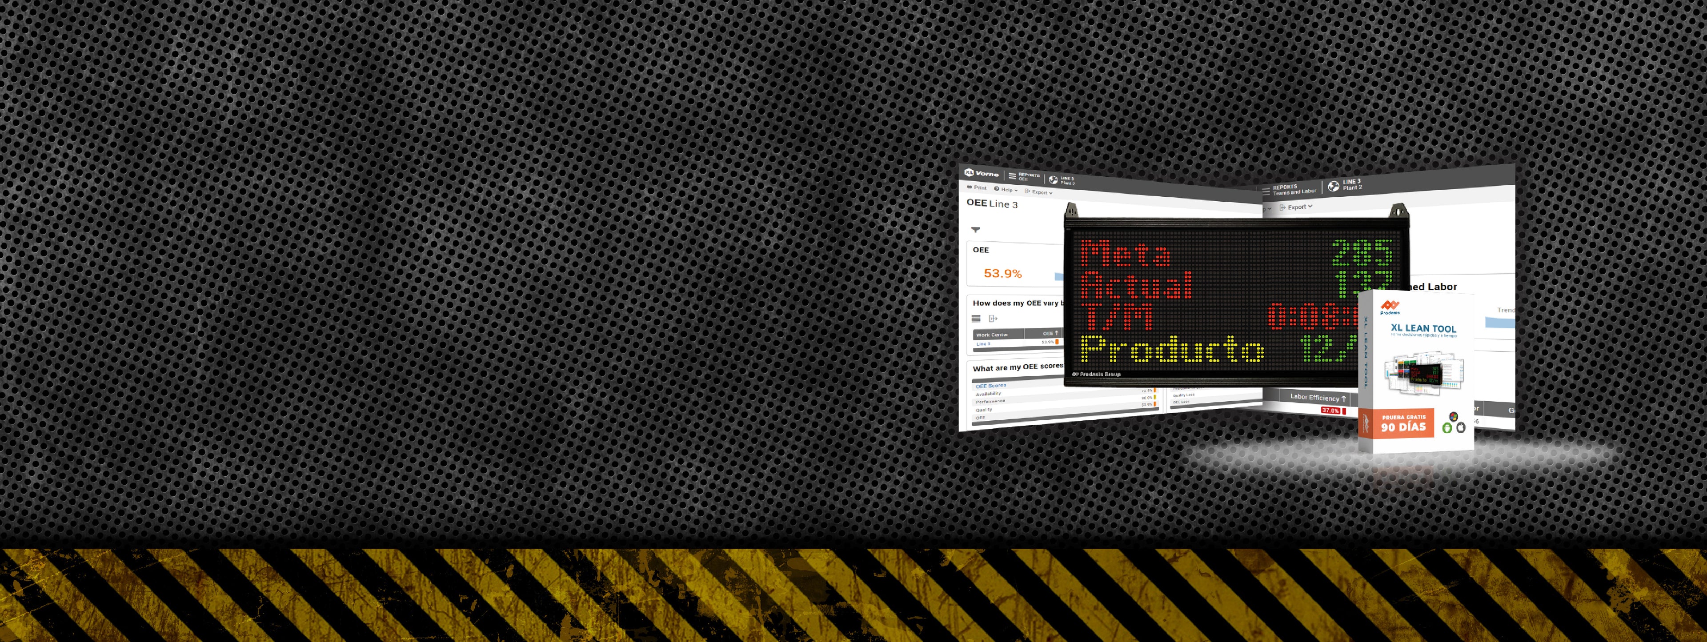Click the Apple logo on the product box
This screenshot has width=1707, height=642.
1460,428
